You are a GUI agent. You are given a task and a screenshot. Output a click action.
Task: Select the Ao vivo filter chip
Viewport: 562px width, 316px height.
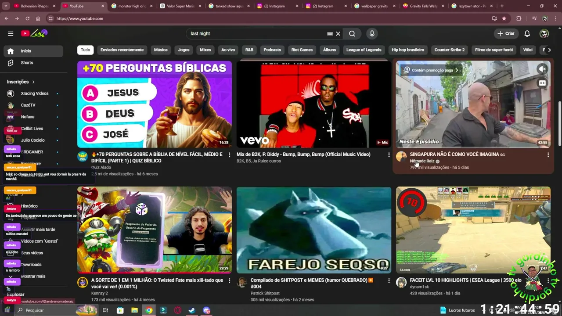click(x=228, y=50)
